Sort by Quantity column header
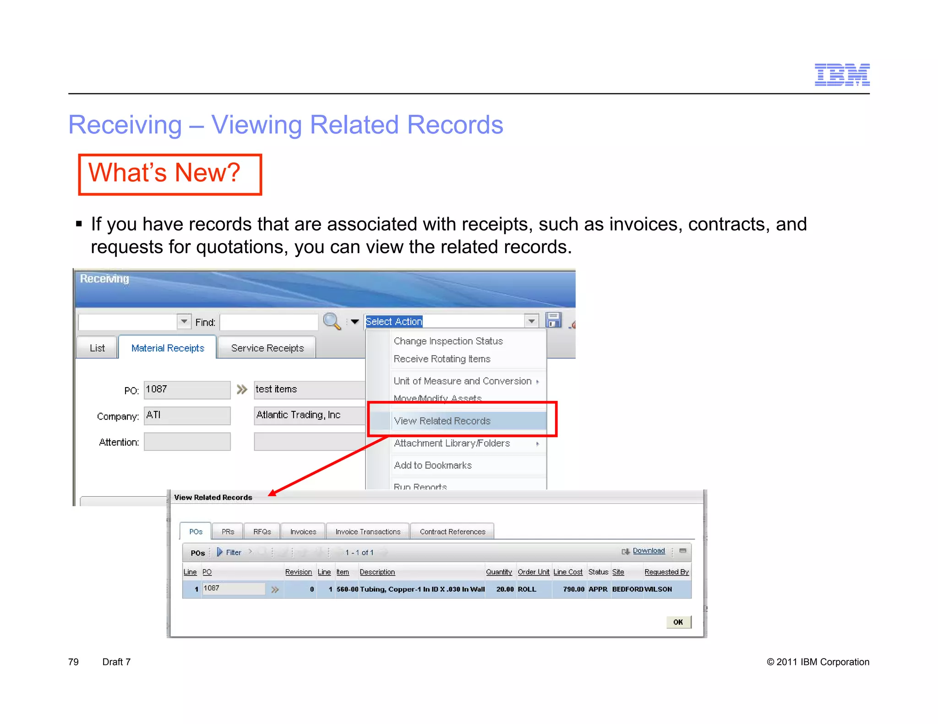 pos(499,572)
